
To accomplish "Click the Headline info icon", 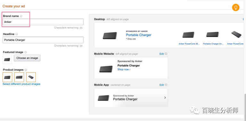I will click(x=17, y=34).
